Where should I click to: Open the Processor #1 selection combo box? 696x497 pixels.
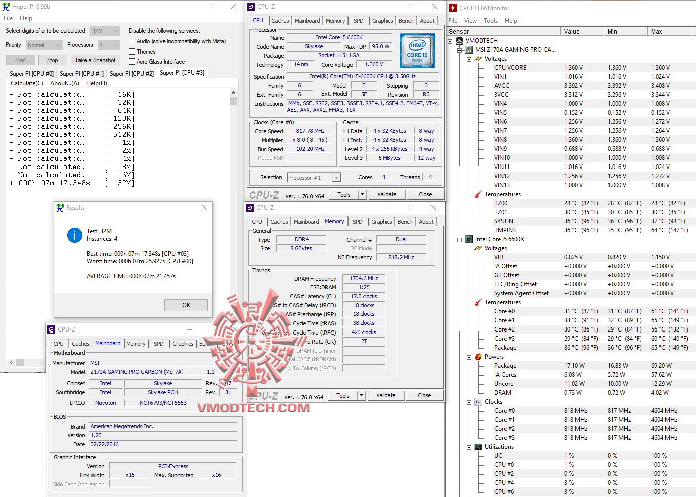click(x=314, y=177)
